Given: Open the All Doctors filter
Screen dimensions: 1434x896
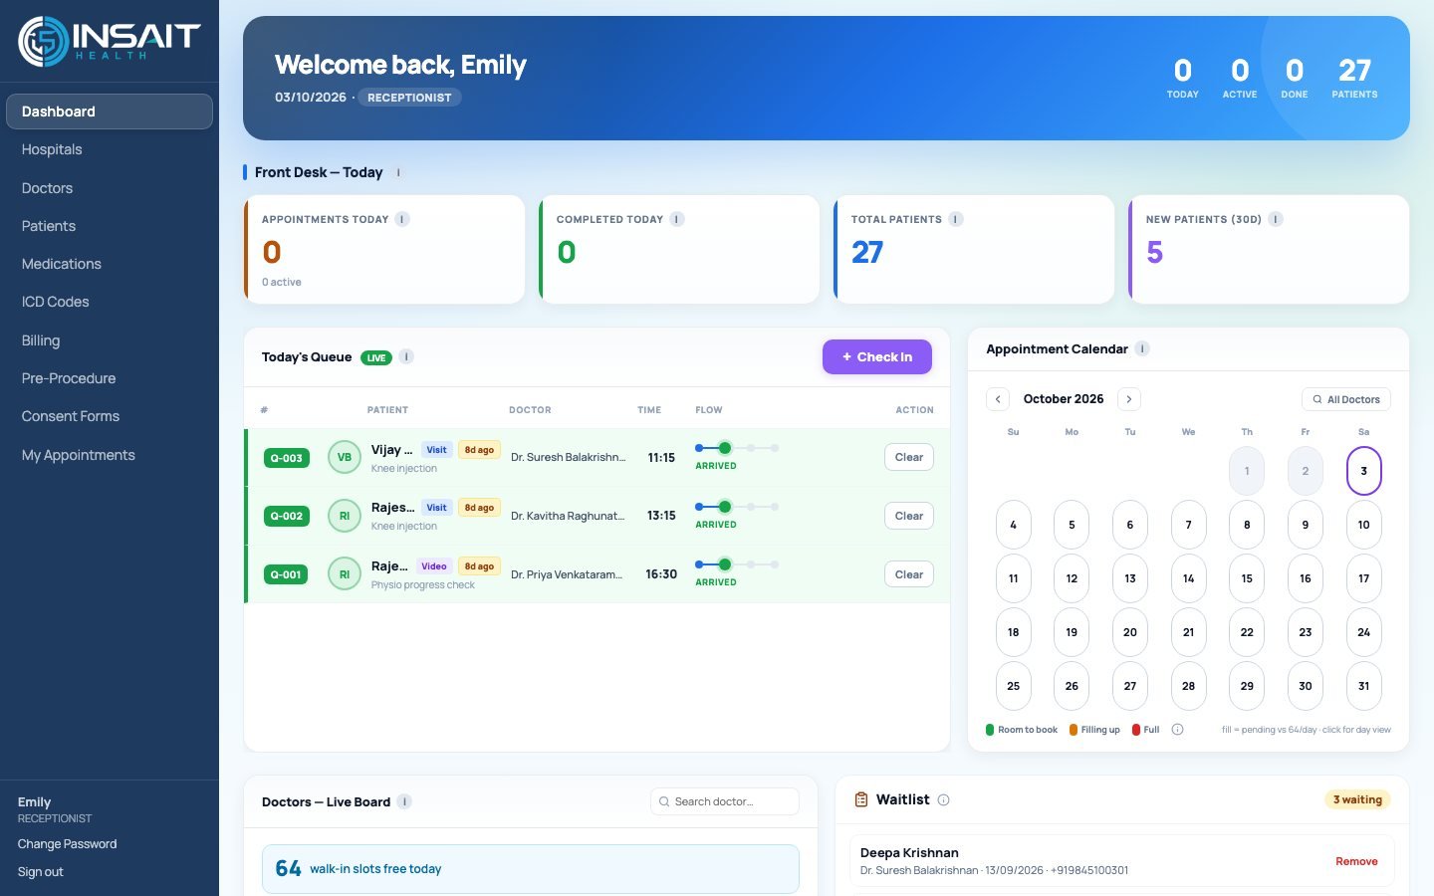Looking at the screenshot, I should (1346, 399).
